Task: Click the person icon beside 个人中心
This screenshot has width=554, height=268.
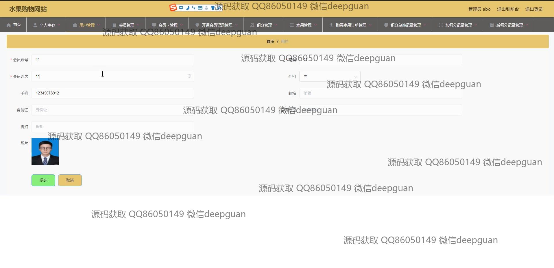Action: tap(35, 25)
